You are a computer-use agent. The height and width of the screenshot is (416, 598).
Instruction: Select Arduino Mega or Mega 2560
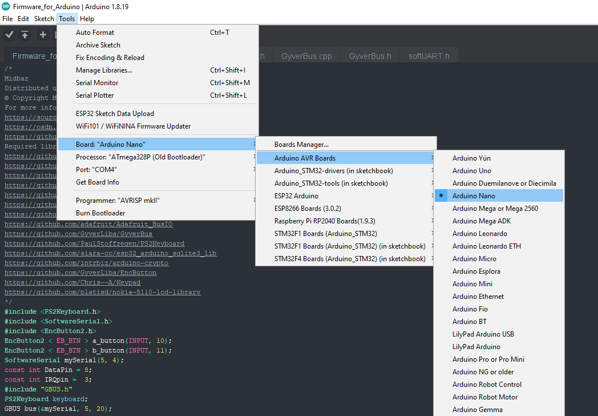point(499,209)
